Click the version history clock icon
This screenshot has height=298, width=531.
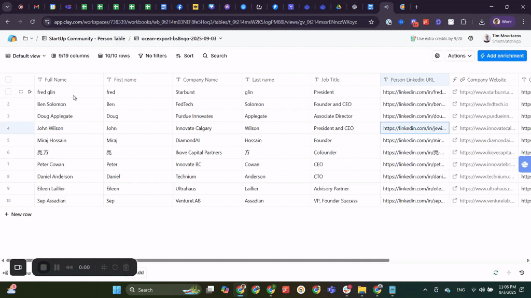click(522, 273)
